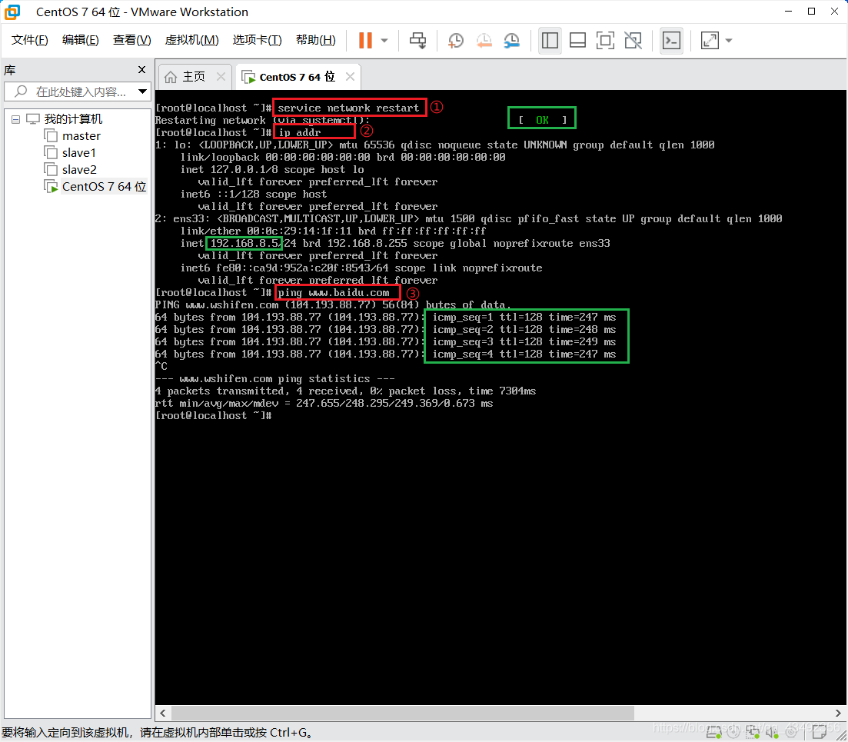Open the 选项卡(T) menu
848x742 pixels.
(x=258, y=40)
